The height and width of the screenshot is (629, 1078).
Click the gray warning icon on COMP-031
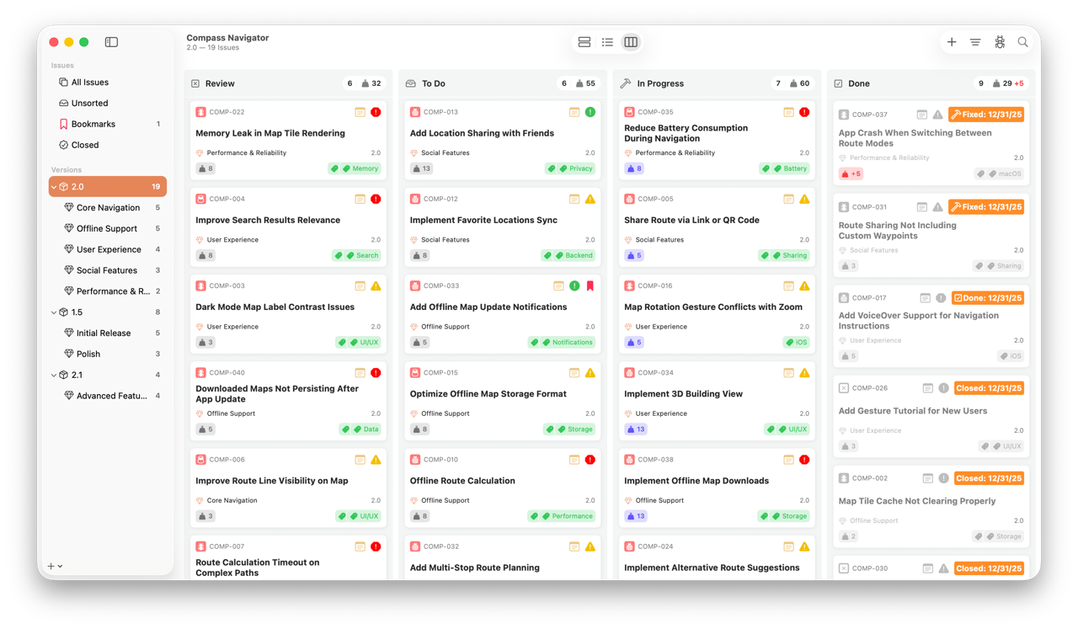pos(937,206)
